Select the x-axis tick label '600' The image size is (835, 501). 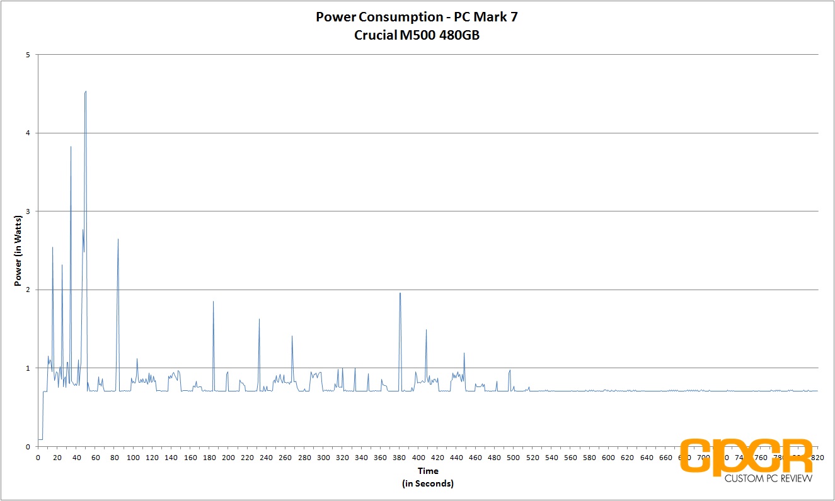(x=609, y=458)
